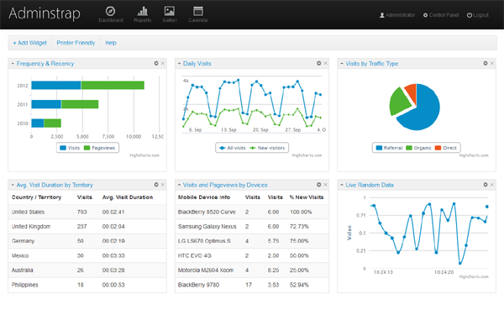
Task: Select the Motorola MZ604 Xoom row
Action: 252,270
